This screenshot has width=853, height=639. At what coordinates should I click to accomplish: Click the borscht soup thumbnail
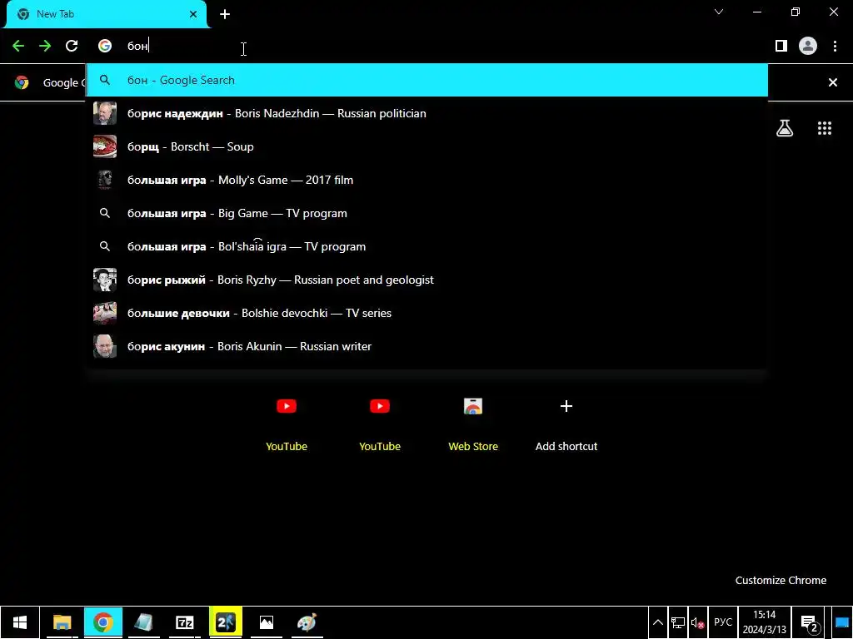(x=105, y=146)
